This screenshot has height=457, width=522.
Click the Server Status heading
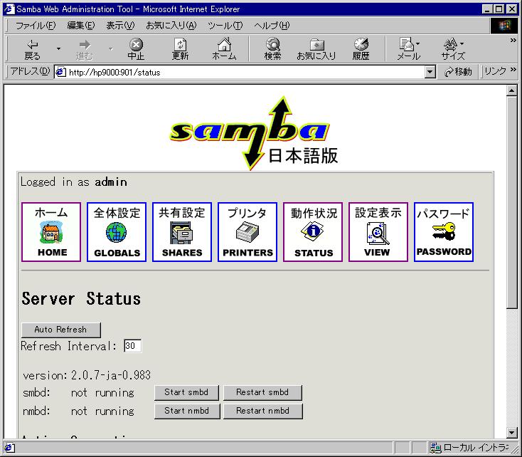[81, 299]
